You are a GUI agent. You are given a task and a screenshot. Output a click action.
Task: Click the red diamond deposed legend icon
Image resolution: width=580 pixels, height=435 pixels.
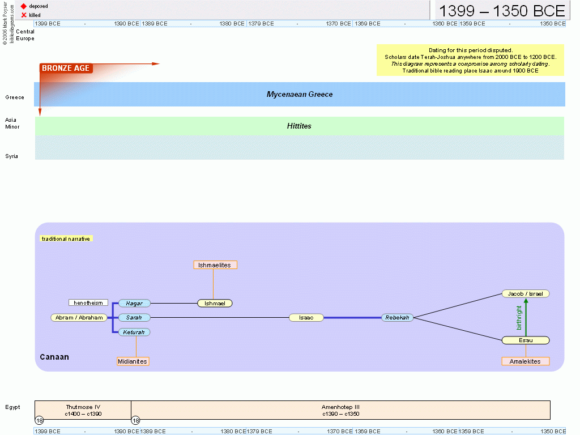(x=24, y=6)
